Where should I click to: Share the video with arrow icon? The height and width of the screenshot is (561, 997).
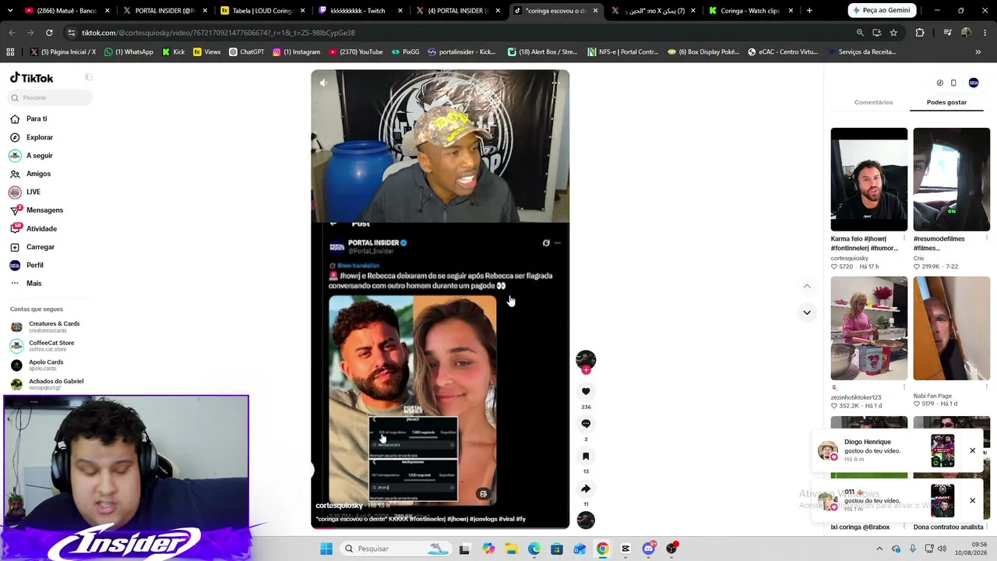click(586, 489)
